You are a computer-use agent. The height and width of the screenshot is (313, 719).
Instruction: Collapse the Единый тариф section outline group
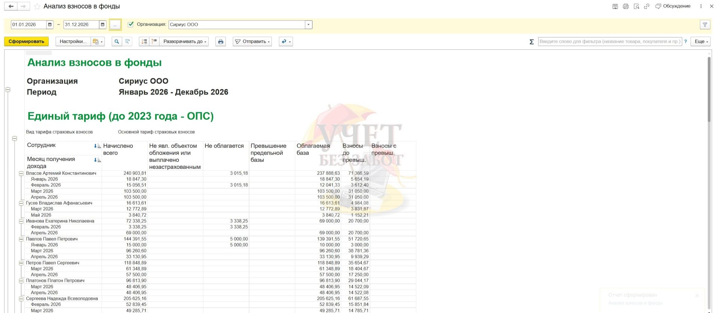point(15,139)
